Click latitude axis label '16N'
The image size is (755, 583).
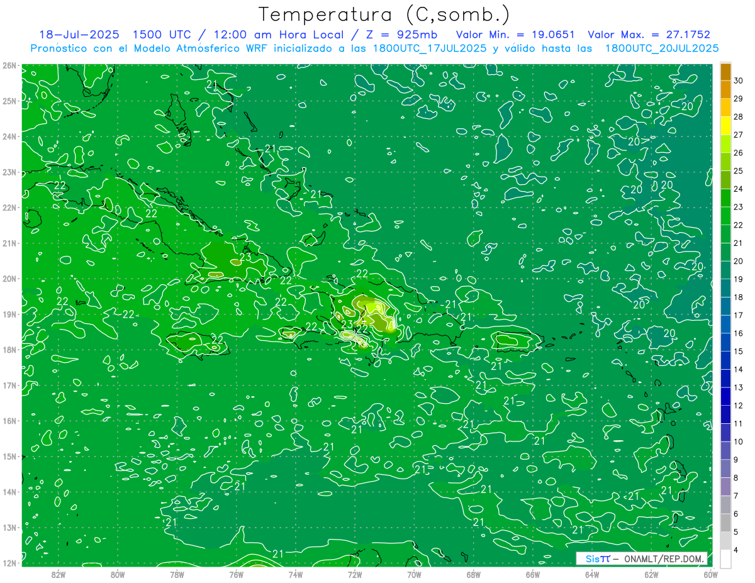click(9, 421)
